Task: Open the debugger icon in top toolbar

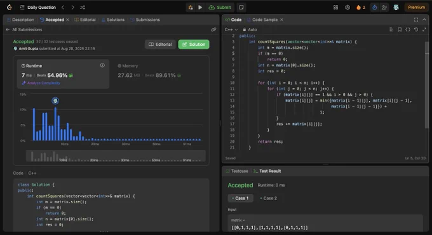Action: click(x=191, y=8)
